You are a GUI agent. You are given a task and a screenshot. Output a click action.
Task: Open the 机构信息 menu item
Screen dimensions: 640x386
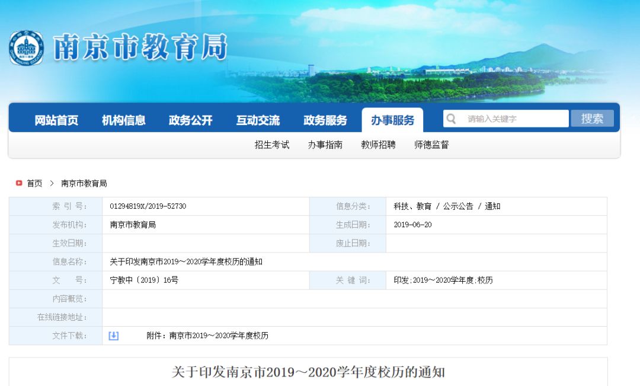tap(123, 119)
